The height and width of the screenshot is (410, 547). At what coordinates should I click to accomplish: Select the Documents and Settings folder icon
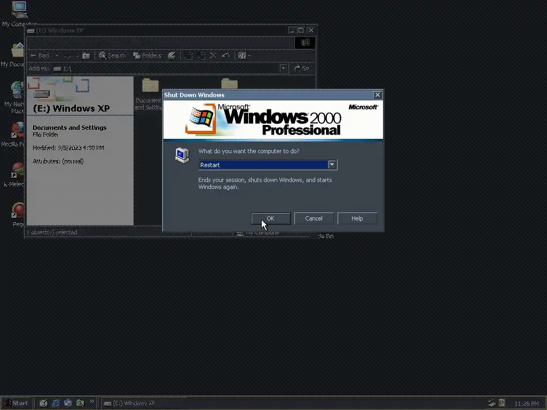(x=150, y=86)
